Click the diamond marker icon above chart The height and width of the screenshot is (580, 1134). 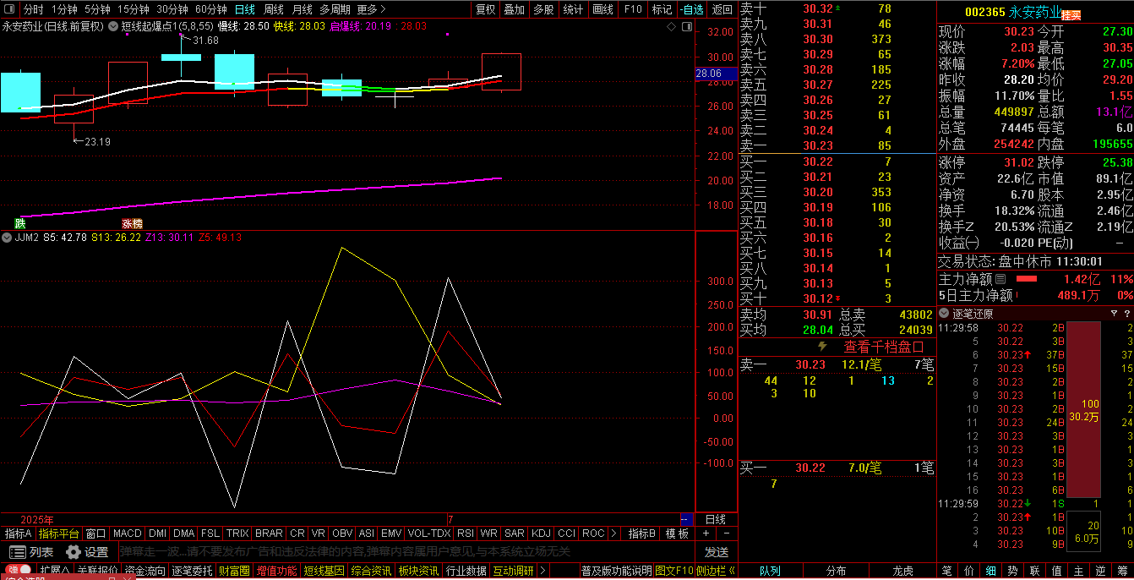point(671,27)
